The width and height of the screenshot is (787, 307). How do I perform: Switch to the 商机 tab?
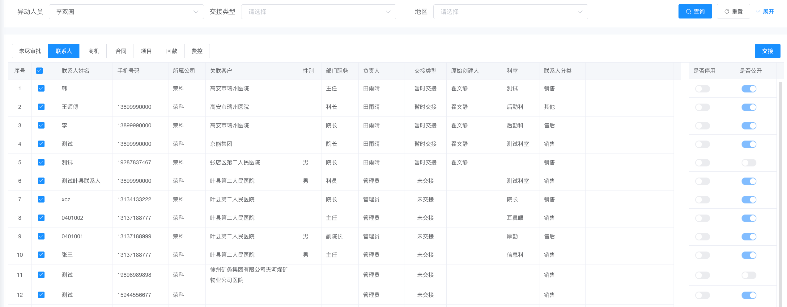click(94, 51)
